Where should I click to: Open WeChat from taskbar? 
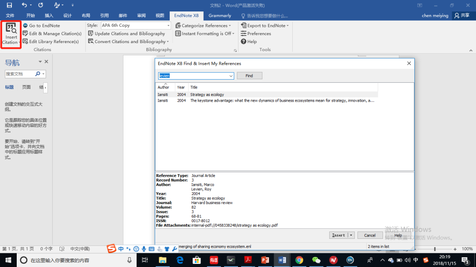tap(316, 260)
